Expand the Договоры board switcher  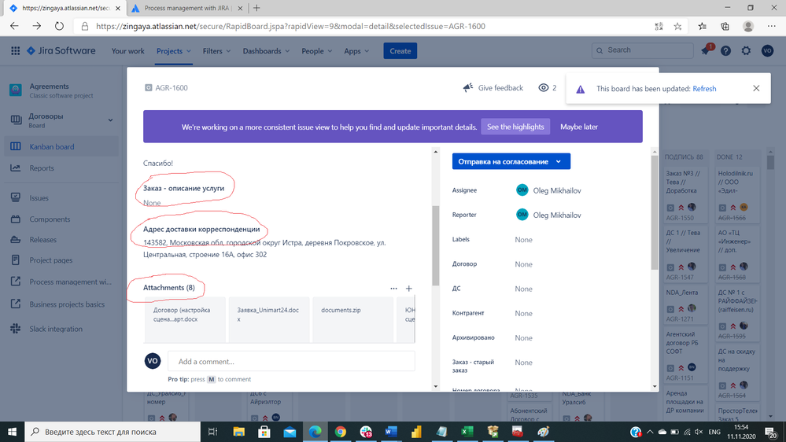click(x=110, y=120)
